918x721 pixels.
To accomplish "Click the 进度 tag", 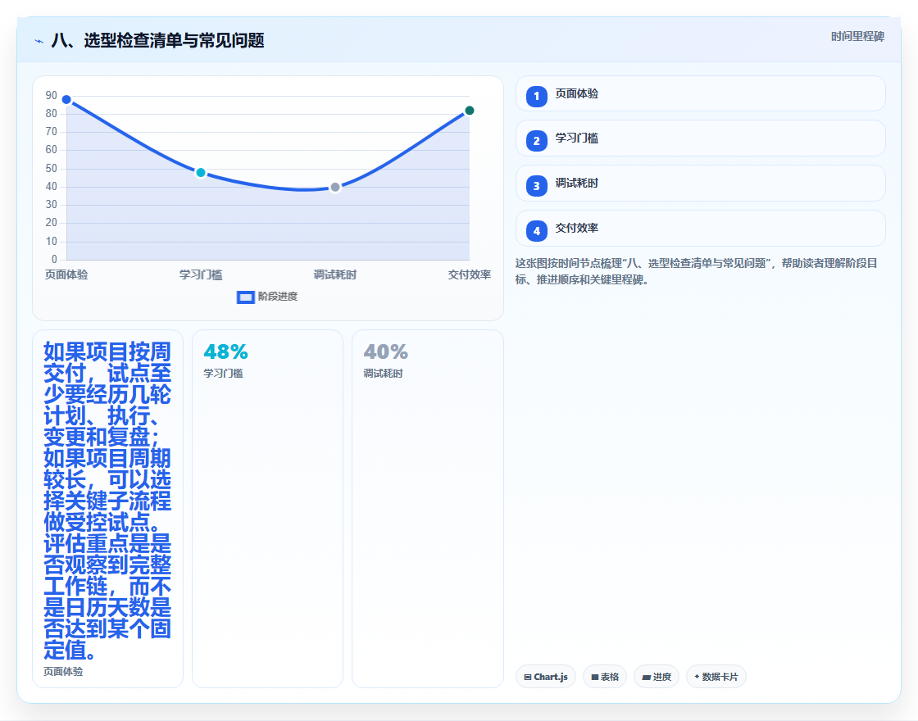I will (x=657, y=677).
